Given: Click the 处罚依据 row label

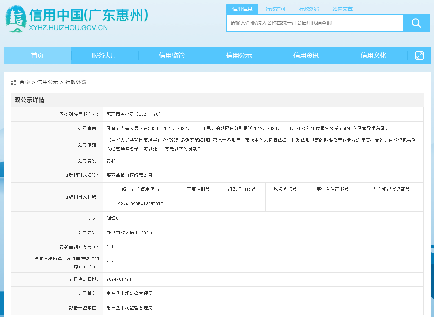Looking at the screenshot, I should pos(89,145).
